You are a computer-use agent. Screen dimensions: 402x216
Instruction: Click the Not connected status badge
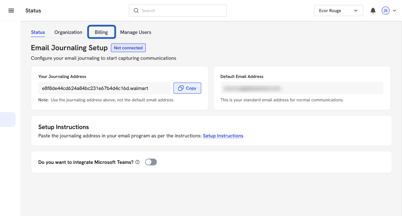point(128,48)
